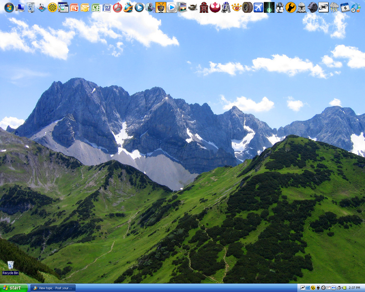Click the 2:37 PM tray clock

click(355, 288)
